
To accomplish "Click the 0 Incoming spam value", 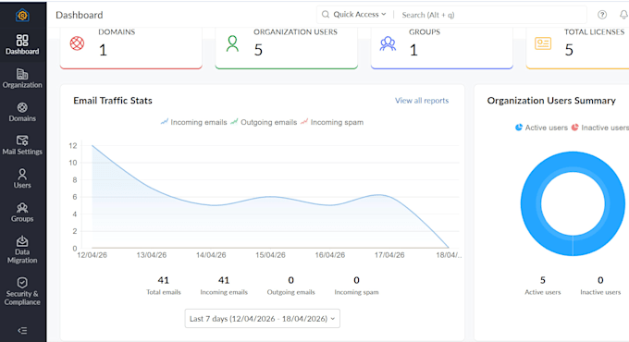I will (x=356, y=280).
